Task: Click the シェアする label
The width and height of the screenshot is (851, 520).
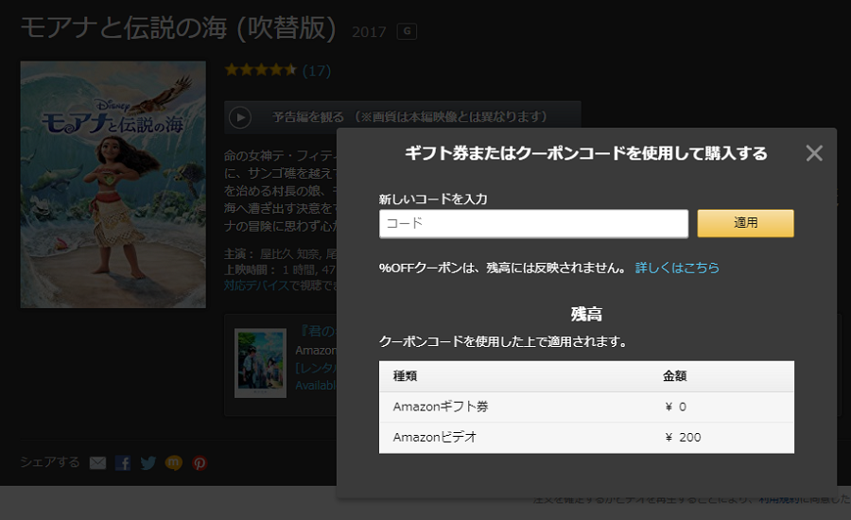Action: click(50, 462)
